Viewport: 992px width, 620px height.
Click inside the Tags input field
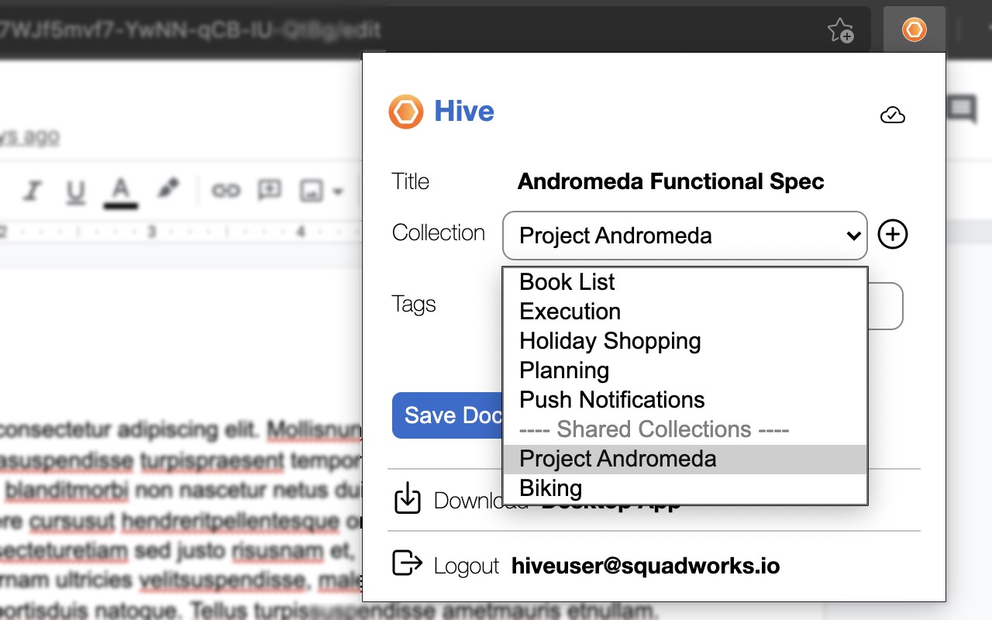pos(884,306)
